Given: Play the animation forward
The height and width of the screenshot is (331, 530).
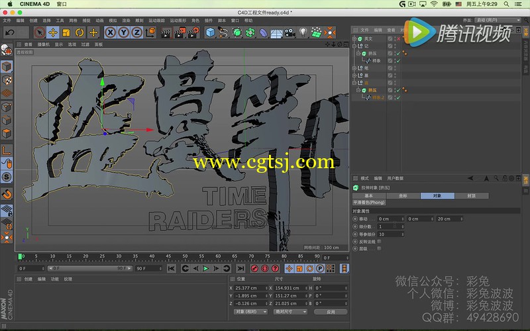Looking at the screenshot, I should coord(205,269).
